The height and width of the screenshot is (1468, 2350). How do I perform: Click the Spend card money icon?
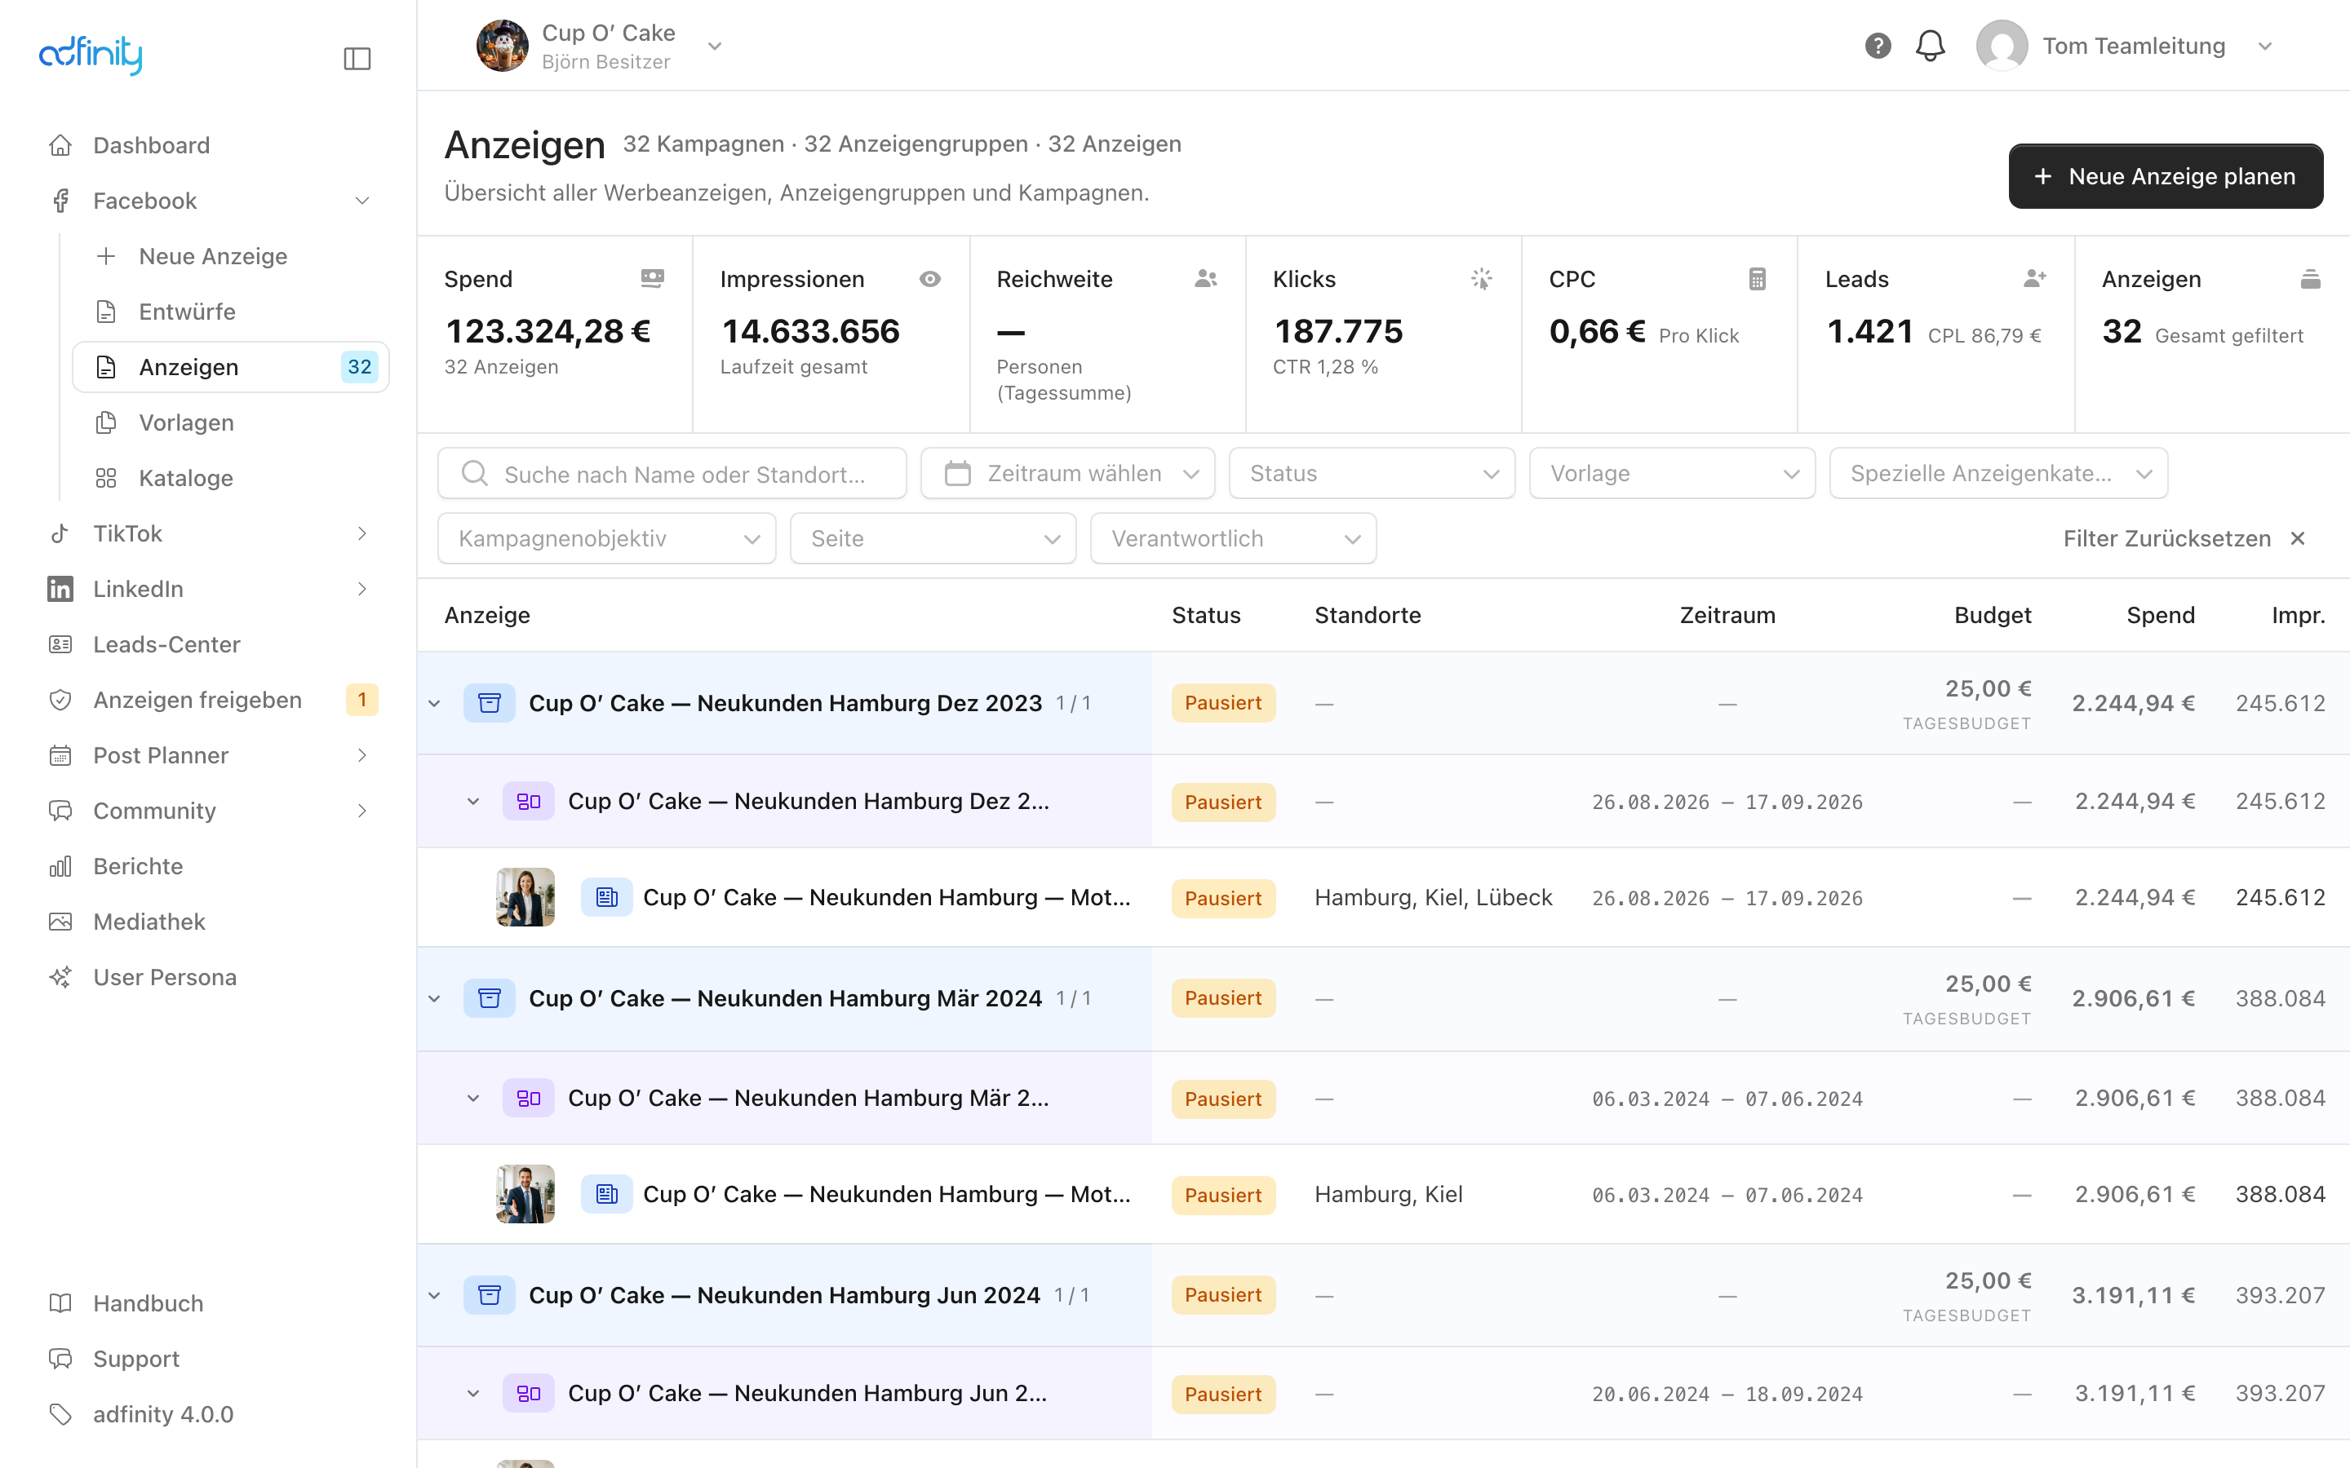tap(653, 279)
